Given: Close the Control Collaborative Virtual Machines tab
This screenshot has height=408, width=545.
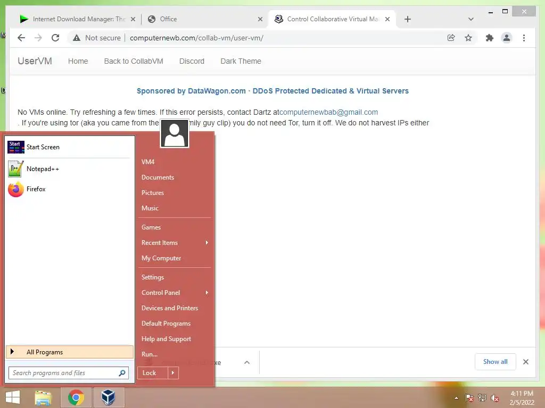Looking at the screenshot, I should [387, 20].
